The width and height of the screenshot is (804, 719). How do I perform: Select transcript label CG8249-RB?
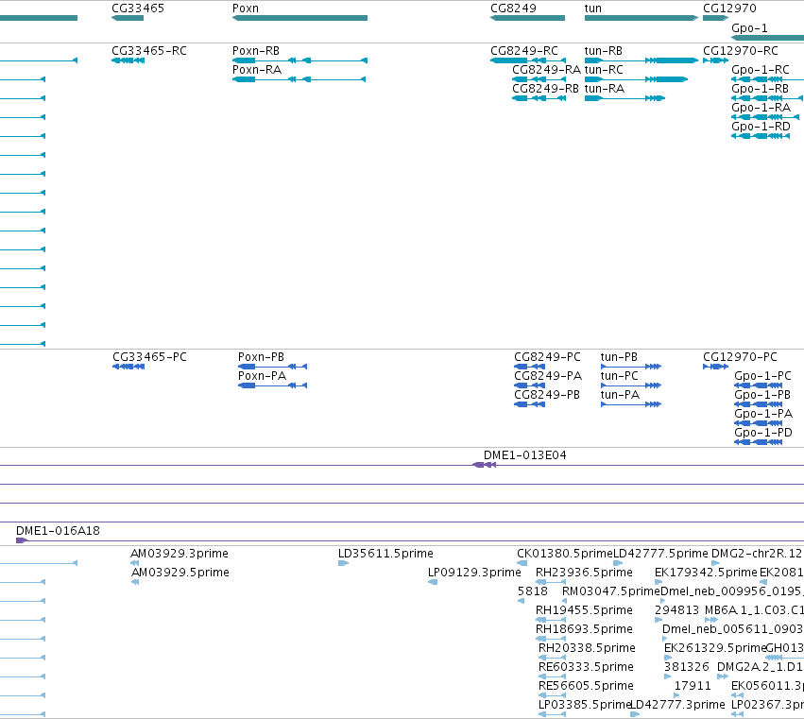[x=545, y=89]
